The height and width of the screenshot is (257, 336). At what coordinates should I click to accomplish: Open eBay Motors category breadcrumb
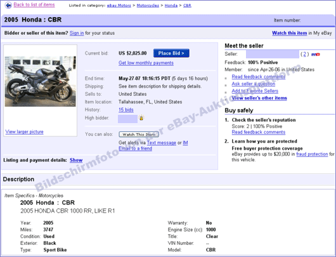119,6
